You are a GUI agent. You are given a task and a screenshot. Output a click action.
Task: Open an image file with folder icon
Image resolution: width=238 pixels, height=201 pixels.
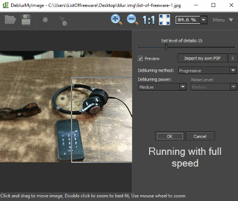pos(10,20)
